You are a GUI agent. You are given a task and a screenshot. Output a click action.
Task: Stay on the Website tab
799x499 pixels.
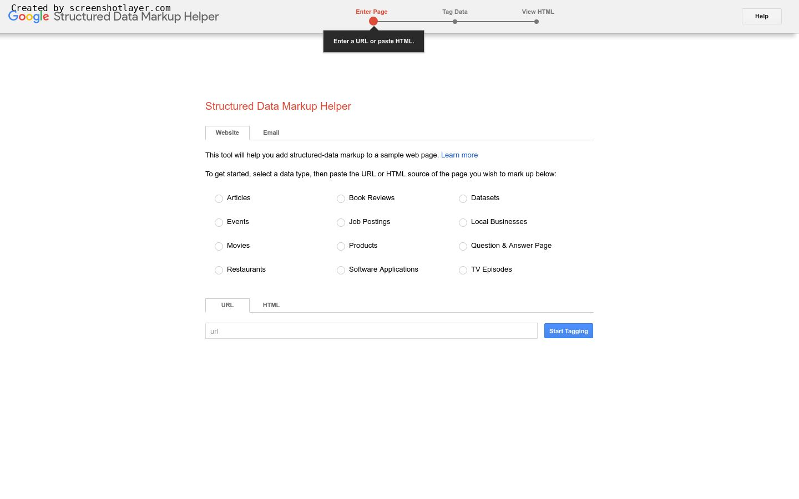(x=227, y=133)
